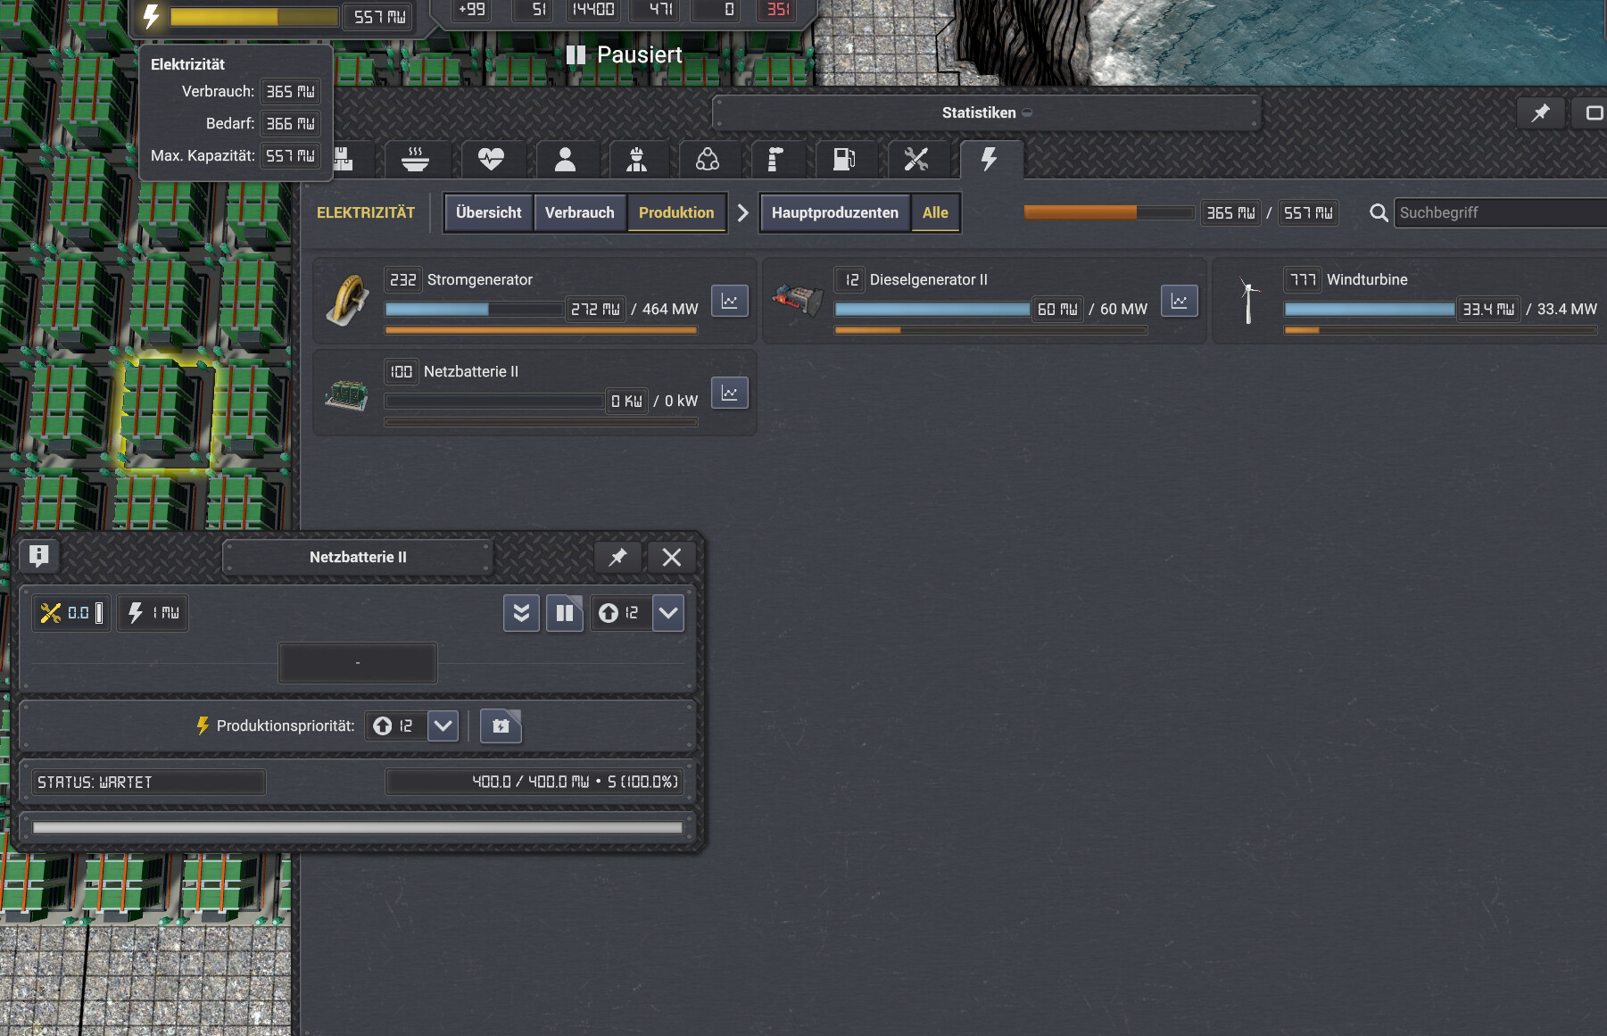This screenshot has width=1607, height=1036.
Task: Open the fuel pump statistics tab
Action: click(x=844, y=160)
